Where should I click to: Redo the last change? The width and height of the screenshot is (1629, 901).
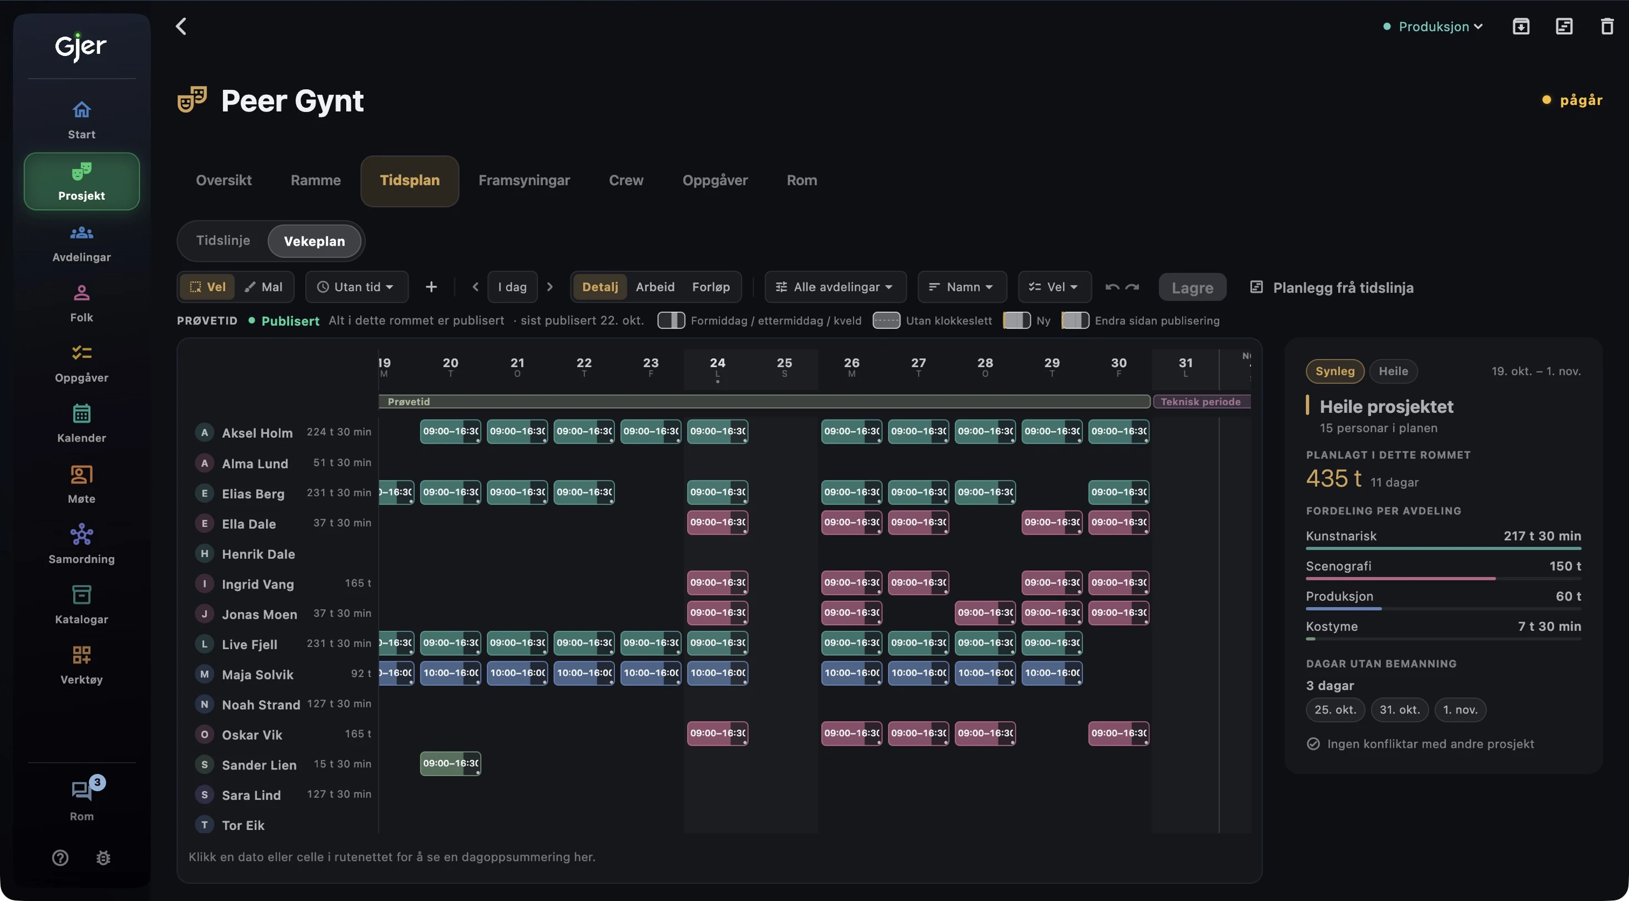click(x=1132, y=287)
